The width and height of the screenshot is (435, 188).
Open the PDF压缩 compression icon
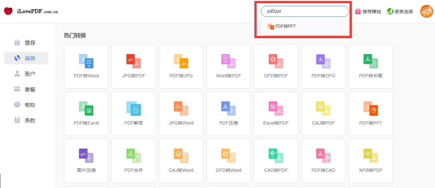pos(228,108)
